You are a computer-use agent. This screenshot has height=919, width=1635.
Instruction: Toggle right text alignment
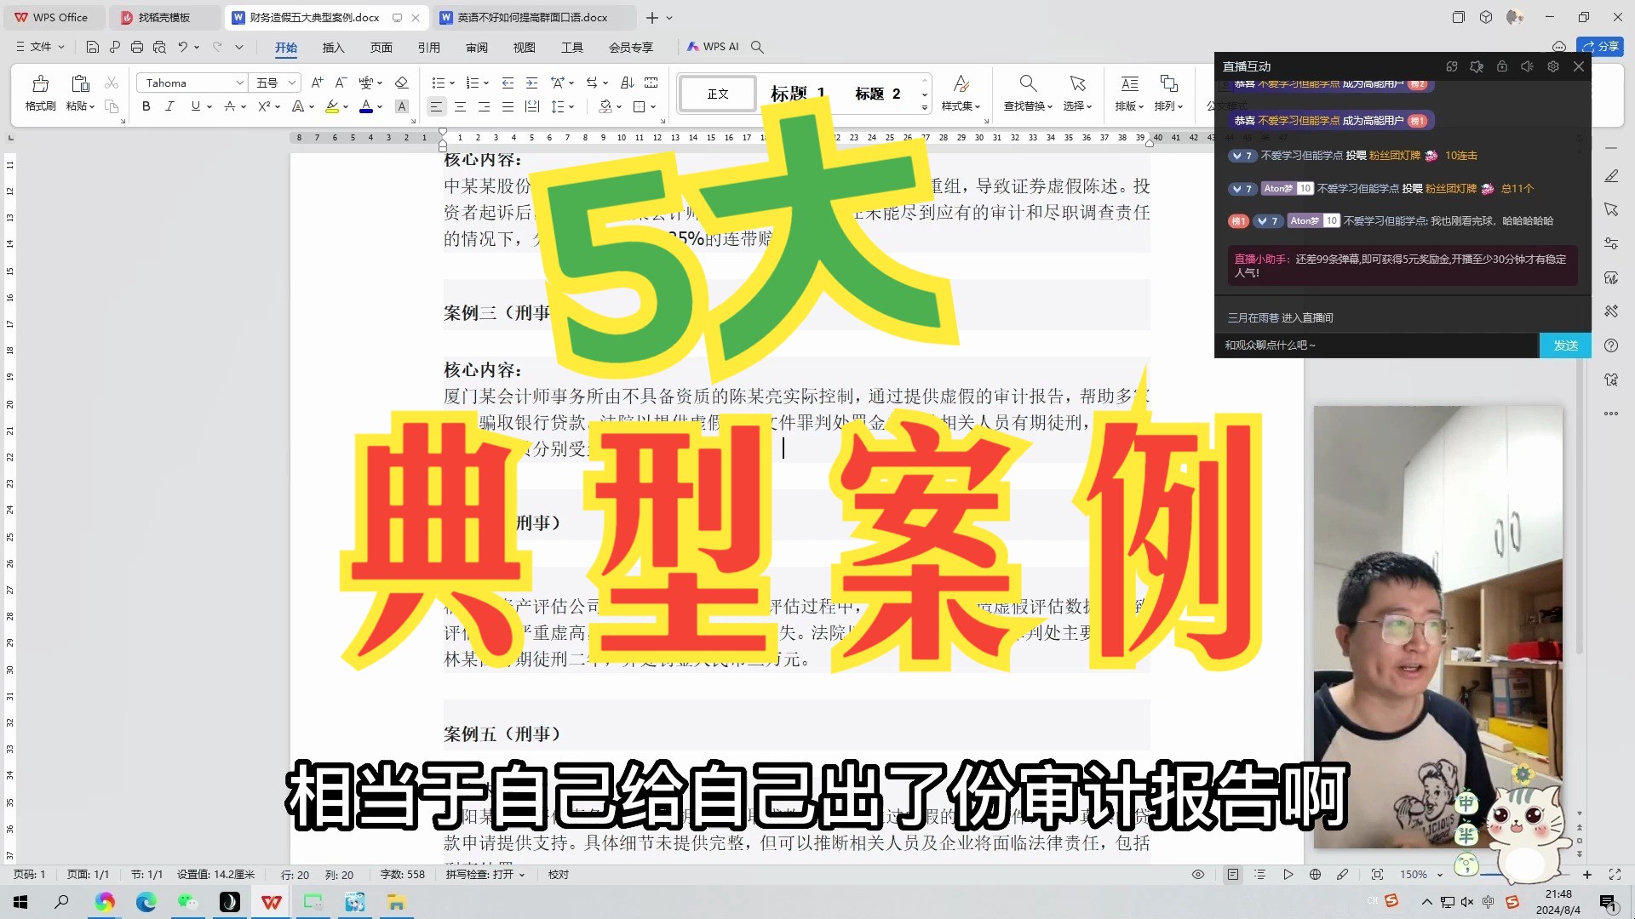coord(484,106)
